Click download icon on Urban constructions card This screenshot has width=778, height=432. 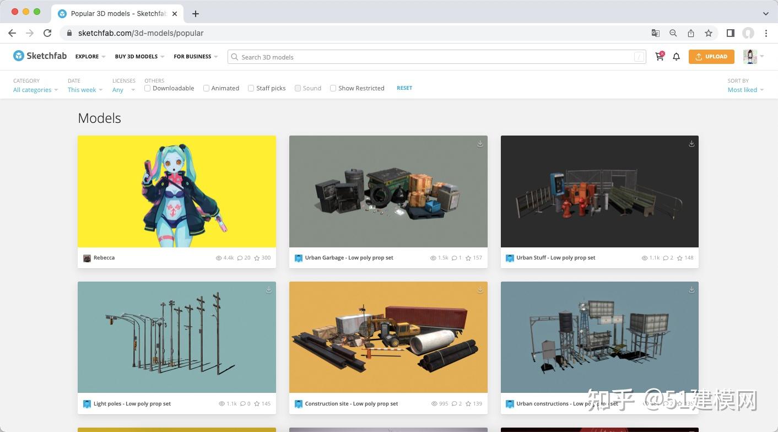coord(691,289)
